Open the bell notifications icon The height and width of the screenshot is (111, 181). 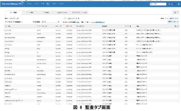point(172,4)
